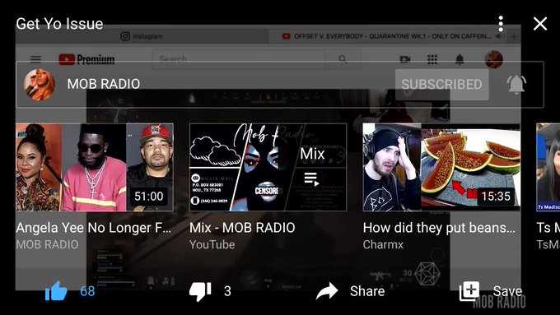This screenshot has width=560, height=315.
Task: Click the Save label
Action: pos(507,291)
